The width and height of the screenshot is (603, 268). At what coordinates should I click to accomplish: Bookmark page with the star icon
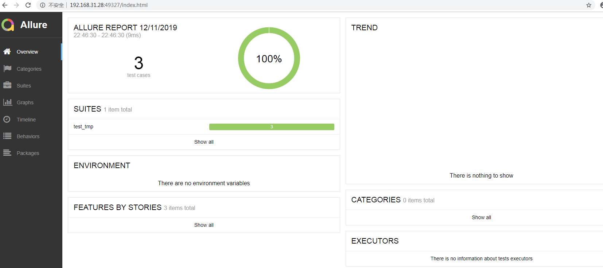coord(589,5)
